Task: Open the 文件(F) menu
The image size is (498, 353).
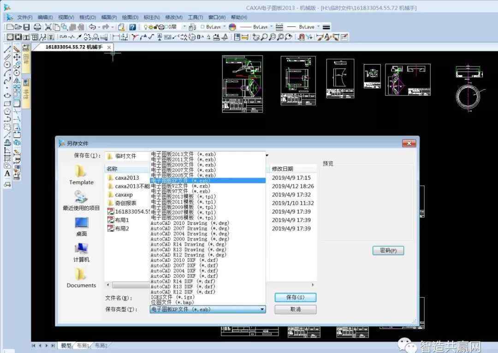Action: (25, 17)
